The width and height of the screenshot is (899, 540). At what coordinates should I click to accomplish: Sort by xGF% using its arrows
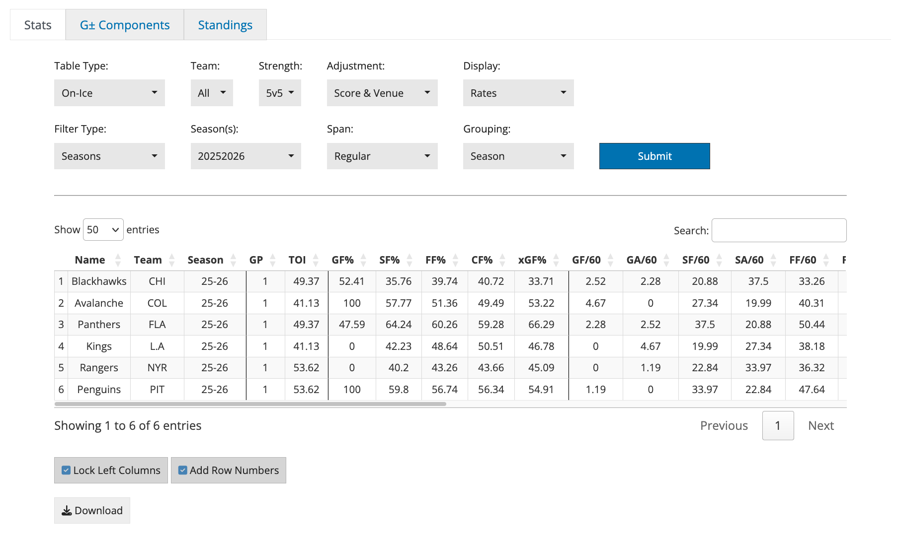click(x=556, y=260)
